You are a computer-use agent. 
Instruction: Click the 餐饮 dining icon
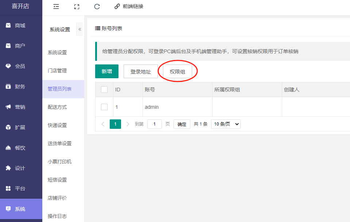[8, 148]
